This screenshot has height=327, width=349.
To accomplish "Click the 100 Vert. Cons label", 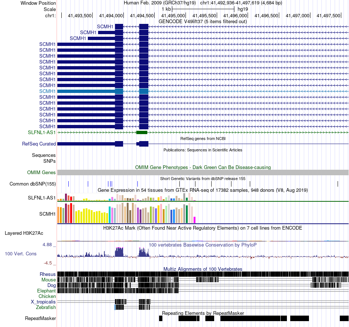I will 21,254.
